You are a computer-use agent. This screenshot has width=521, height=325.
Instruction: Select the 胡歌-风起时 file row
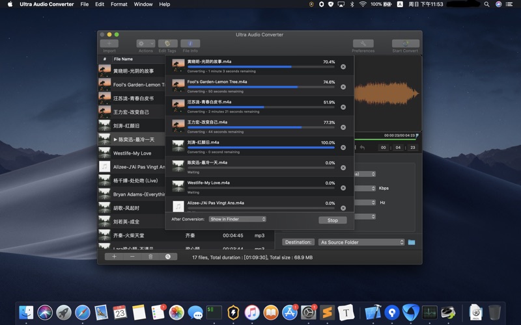(132, 208)
